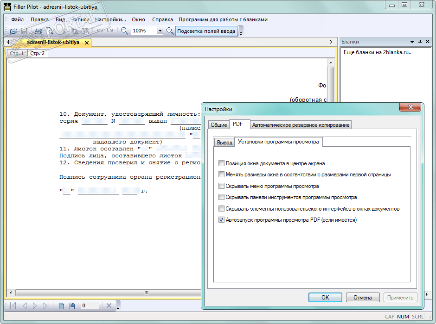Close the Настройки dialog
The image size is (436, 324).
tap(410, 107)
